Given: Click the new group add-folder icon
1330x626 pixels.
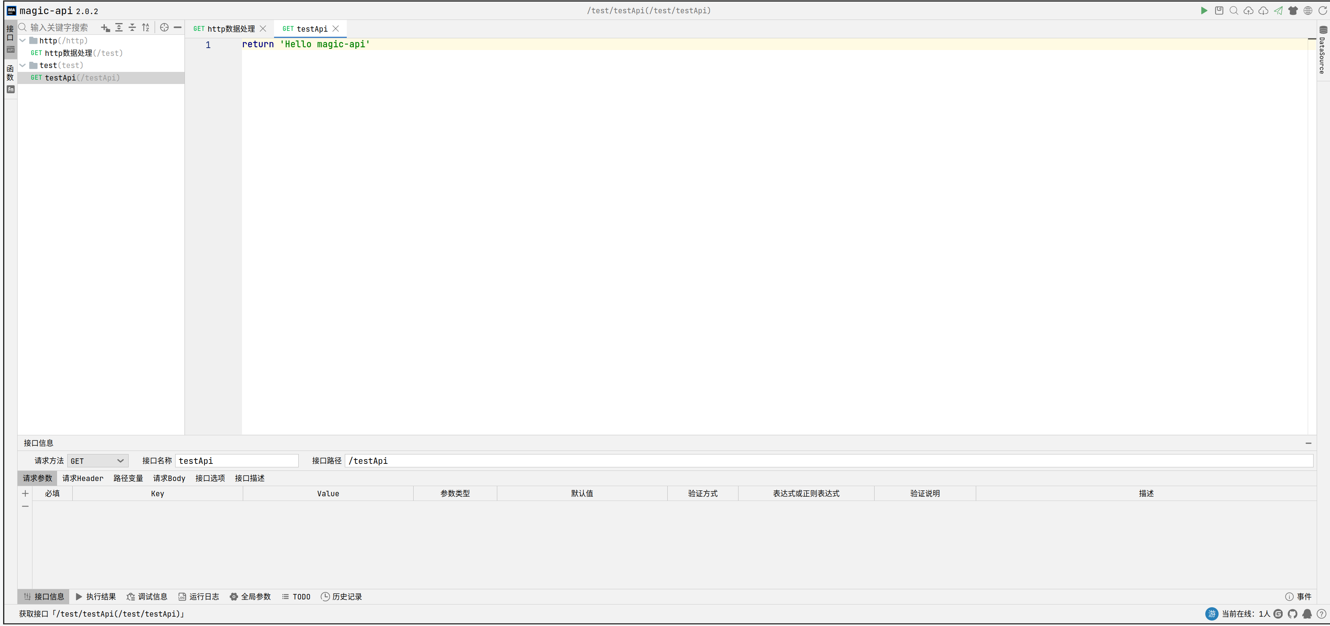Looking at the screenshot, I should pyautogui.click(x=105, y=27).
